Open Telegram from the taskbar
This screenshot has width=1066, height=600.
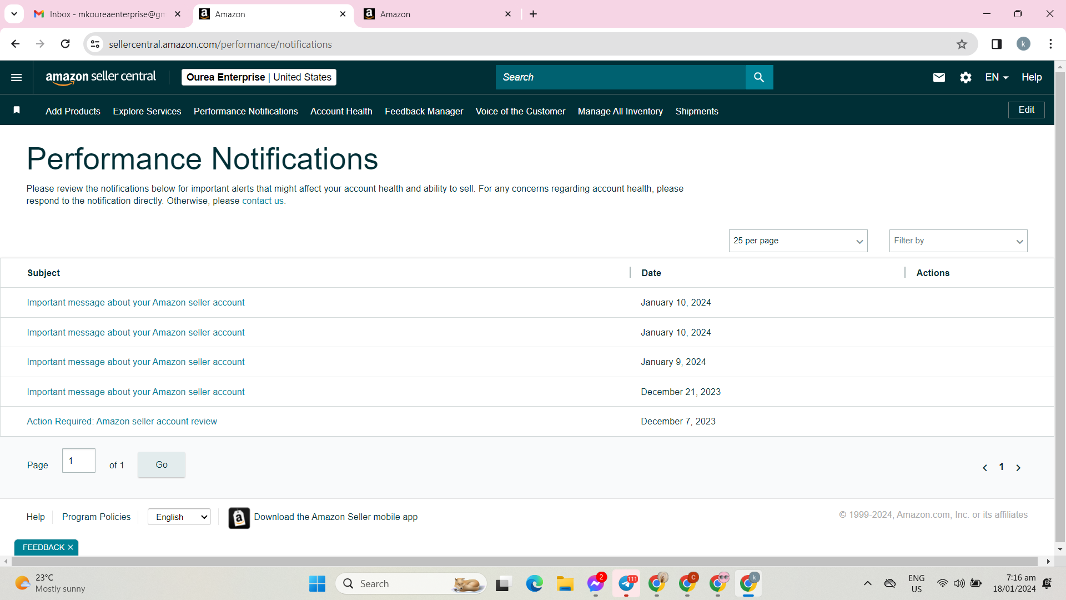point(626,584)
